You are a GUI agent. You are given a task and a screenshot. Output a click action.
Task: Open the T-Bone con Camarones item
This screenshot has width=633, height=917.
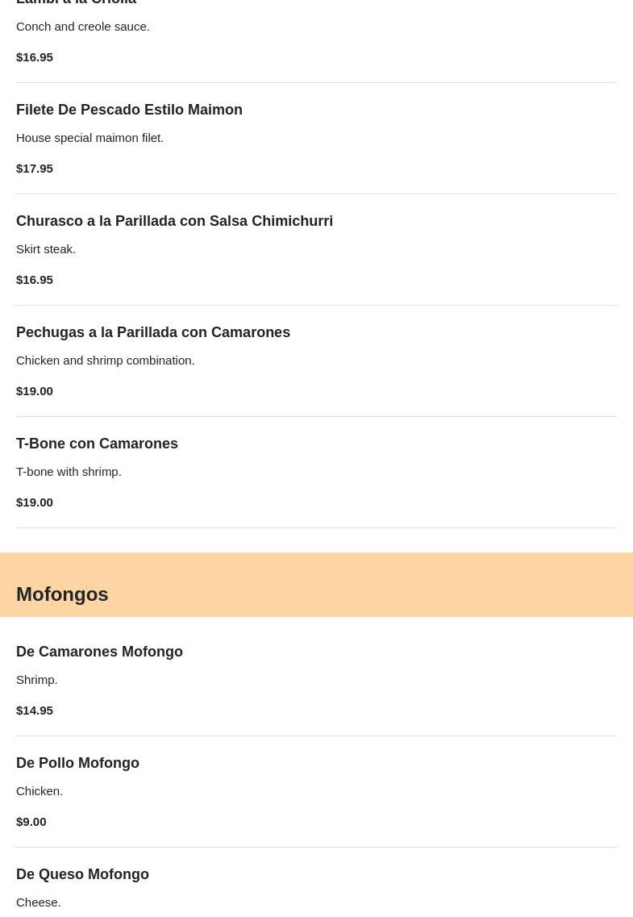(97, 444)
